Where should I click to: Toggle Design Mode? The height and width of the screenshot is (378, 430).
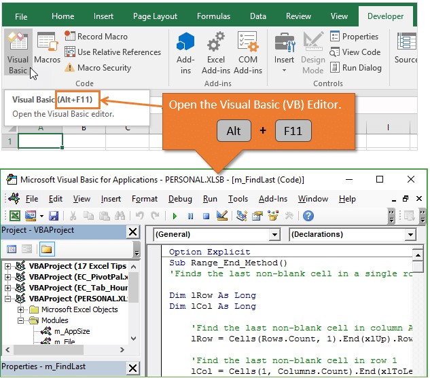pos(313,53)
